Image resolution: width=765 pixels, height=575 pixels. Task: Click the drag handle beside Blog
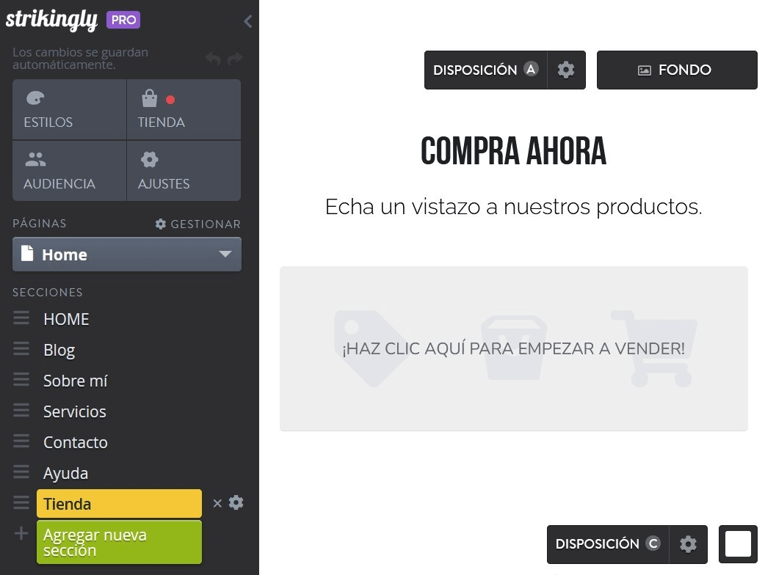click(21, 349)
